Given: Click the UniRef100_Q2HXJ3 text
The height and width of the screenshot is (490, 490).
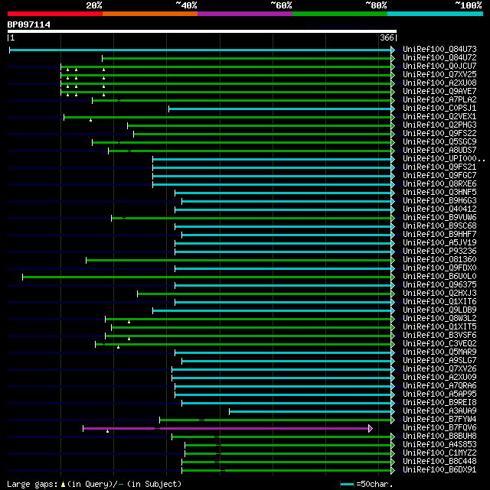Looking at the screenshot, I should click(x=439, y=294).
